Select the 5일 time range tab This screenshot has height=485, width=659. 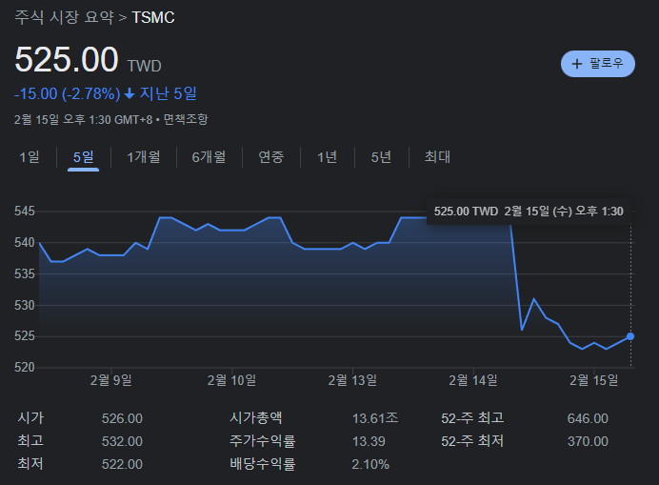click(83, 157)
